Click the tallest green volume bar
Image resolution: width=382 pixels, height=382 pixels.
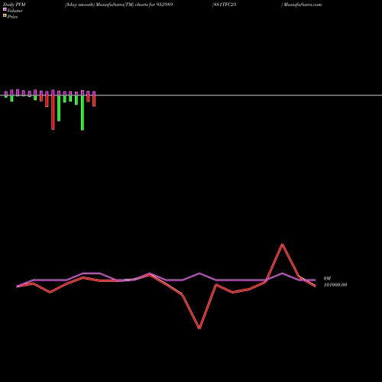point(83,113)
